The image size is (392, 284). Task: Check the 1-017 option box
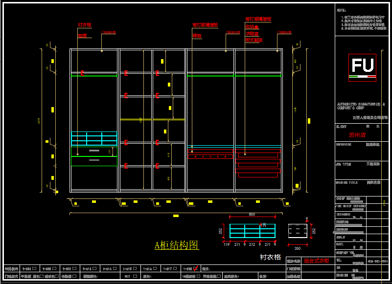click(x=175, y=268)
